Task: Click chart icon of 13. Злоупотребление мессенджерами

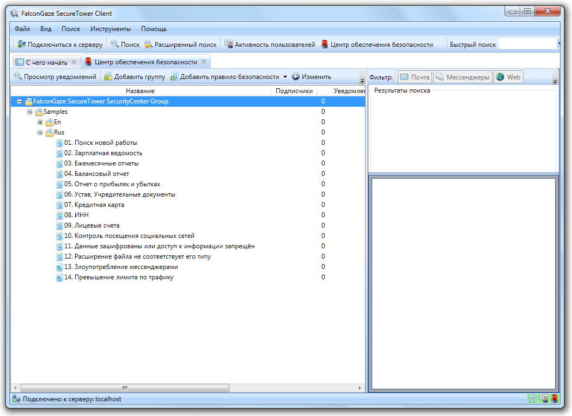Action: 59,267
